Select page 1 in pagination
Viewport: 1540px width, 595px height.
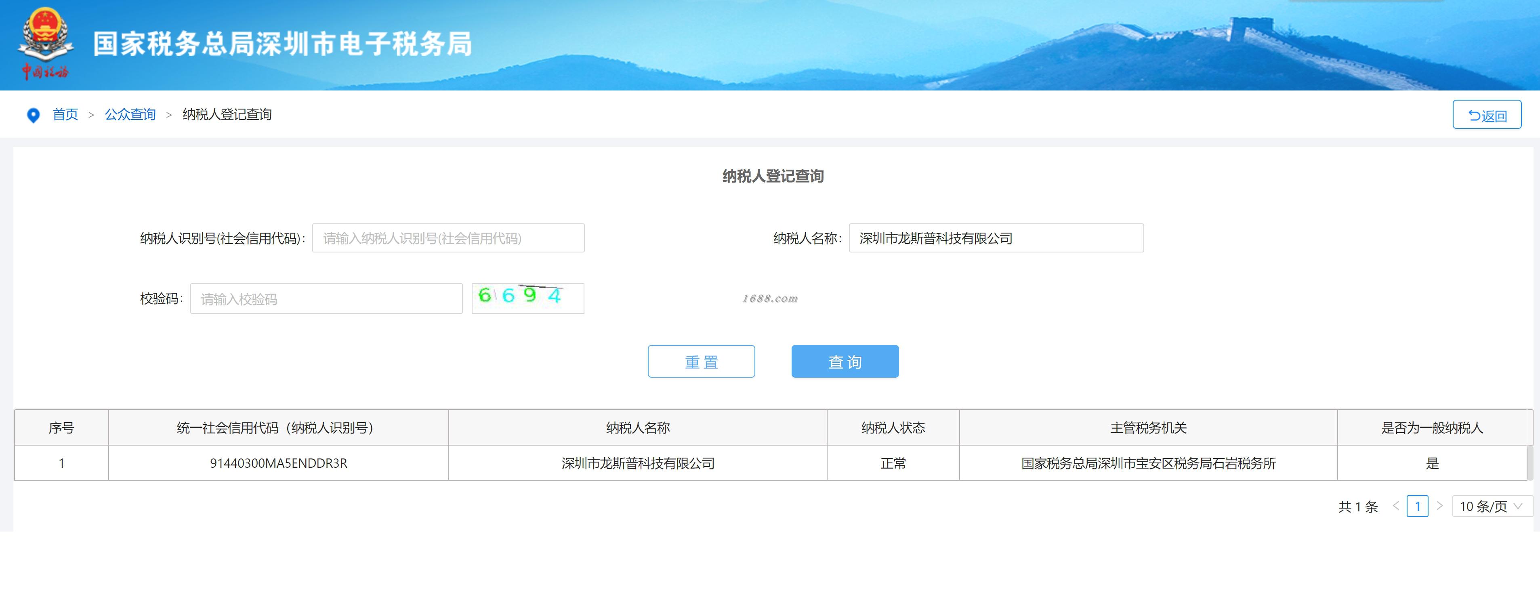pos(1417,507)
